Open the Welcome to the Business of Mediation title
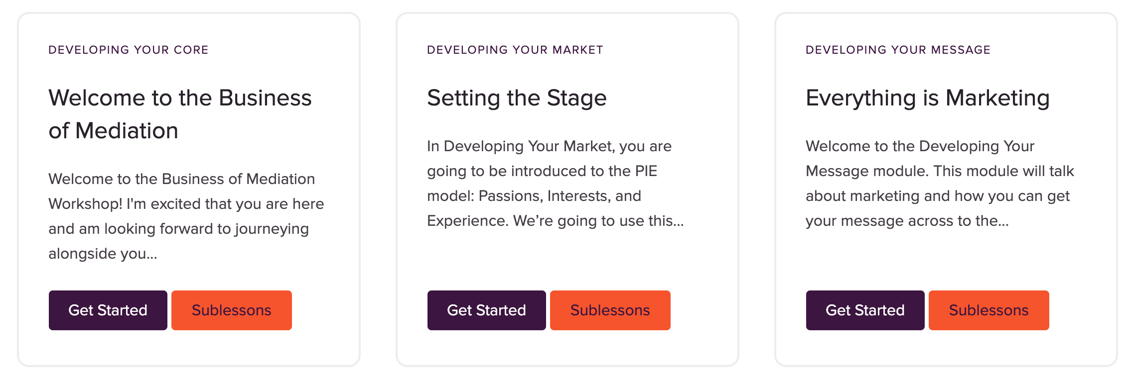The width and height of the screenshot is (1129, 378). click(x=180, y=114)
